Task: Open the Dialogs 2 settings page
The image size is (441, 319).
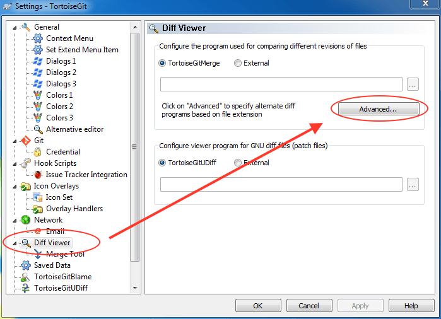Action: (61, 72)
